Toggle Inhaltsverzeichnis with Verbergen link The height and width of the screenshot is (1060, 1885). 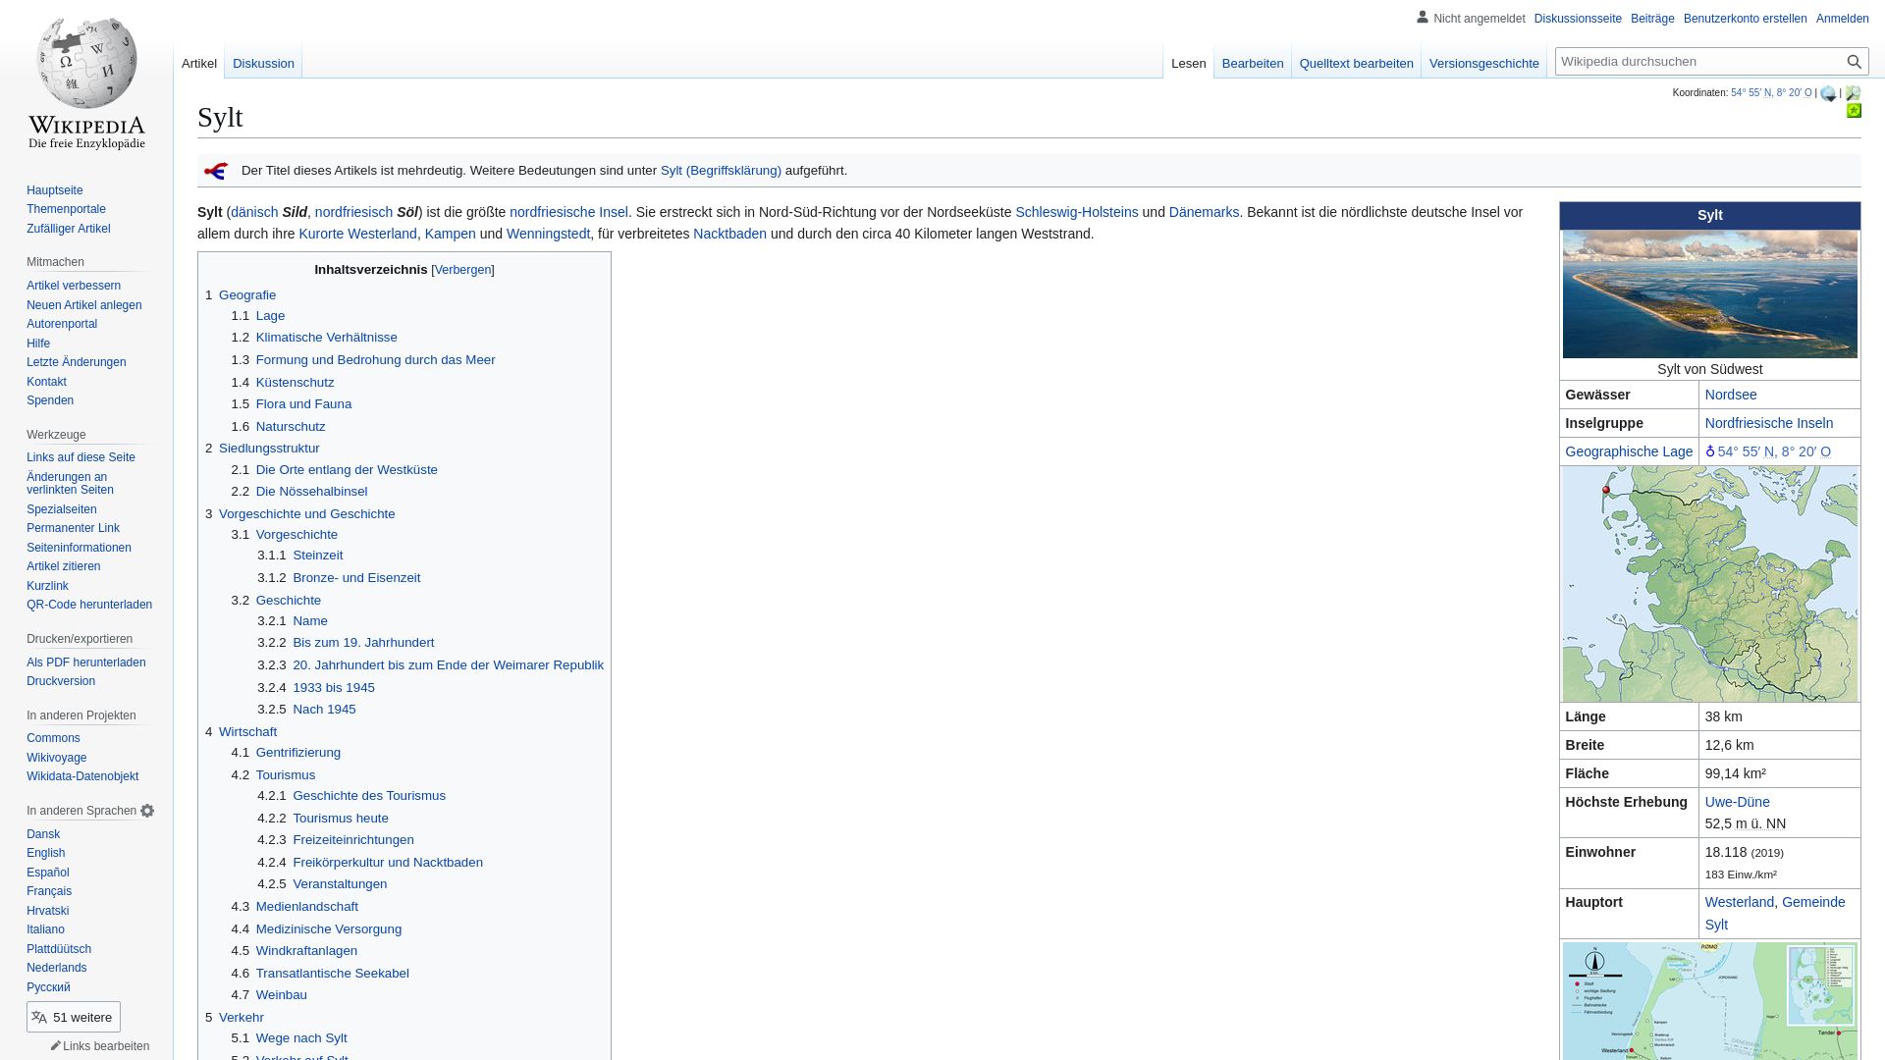[462, 269]
